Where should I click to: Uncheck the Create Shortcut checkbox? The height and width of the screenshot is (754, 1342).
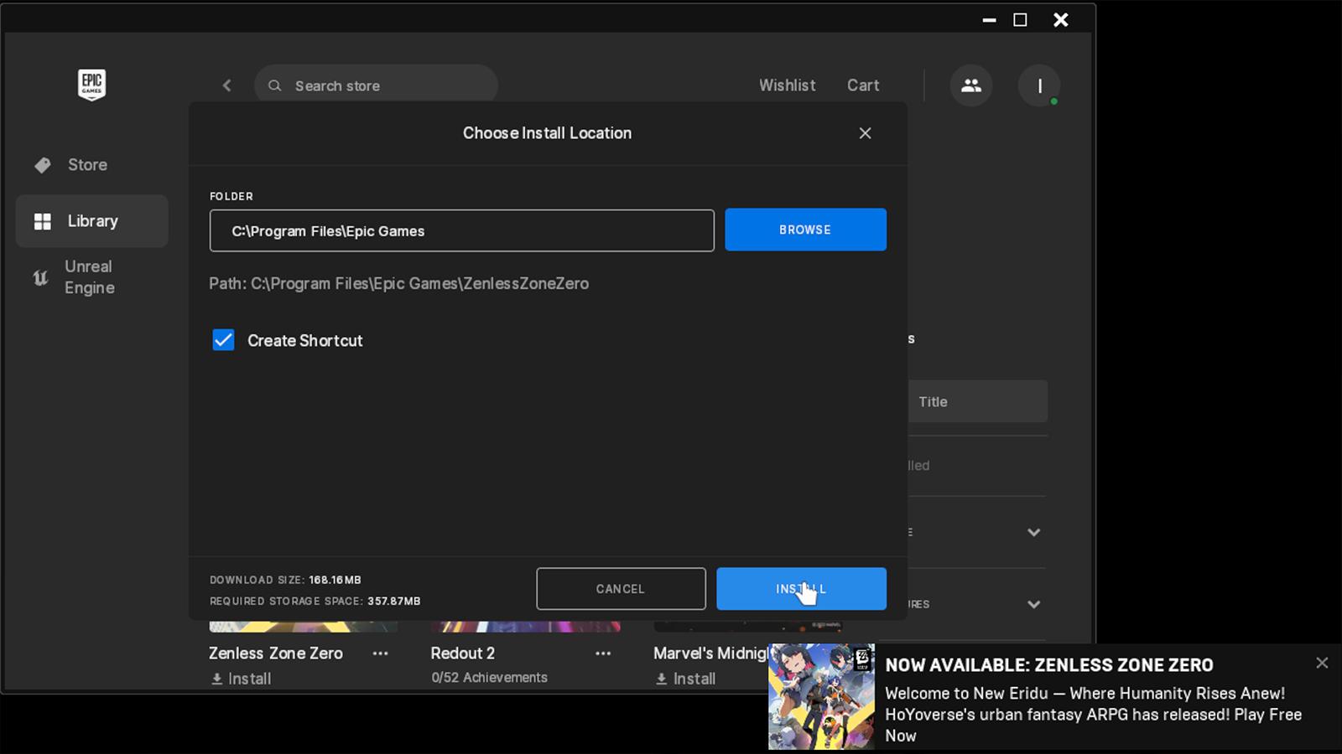coord(223,340)
